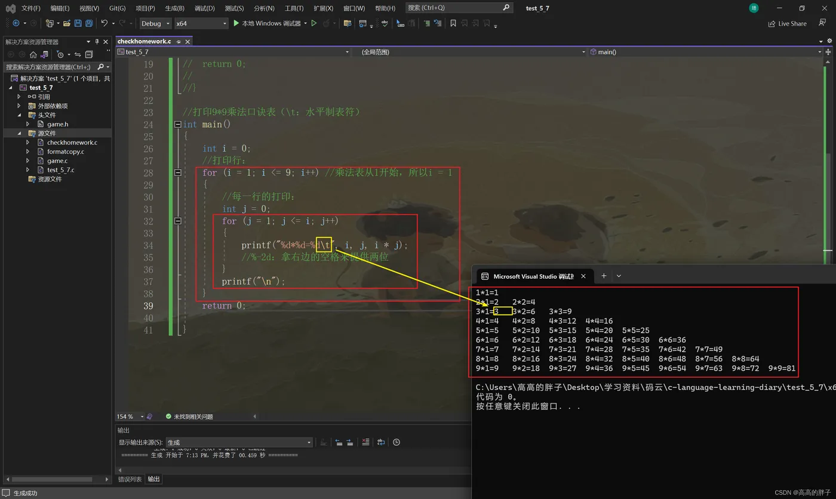836x499 pixels.
Task: Open the 文件(F) menu
Action: (31, 8)
